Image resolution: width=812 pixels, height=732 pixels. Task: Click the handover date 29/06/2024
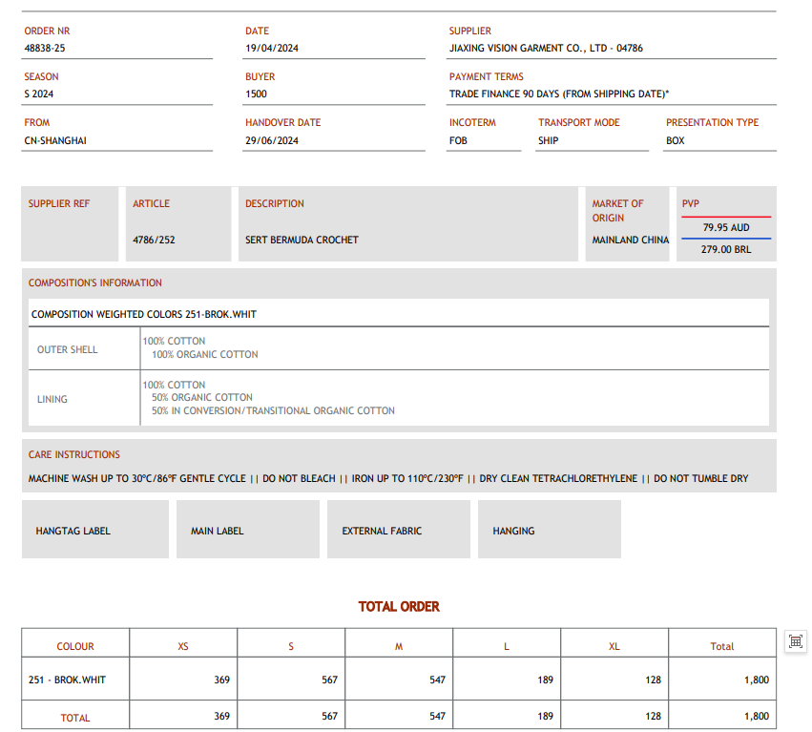click(x=272, y=140)
